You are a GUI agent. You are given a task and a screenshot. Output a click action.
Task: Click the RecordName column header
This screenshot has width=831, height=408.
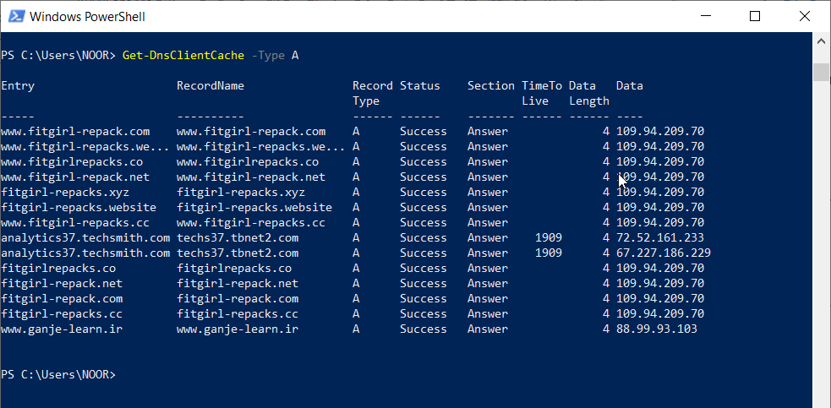tap(210, 86)
